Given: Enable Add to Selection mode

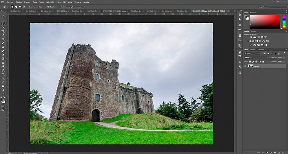Looking at the screenshot, I should [x=16, y=7].
